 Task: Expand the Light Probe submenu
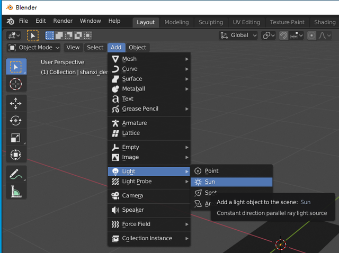point(149,182)
